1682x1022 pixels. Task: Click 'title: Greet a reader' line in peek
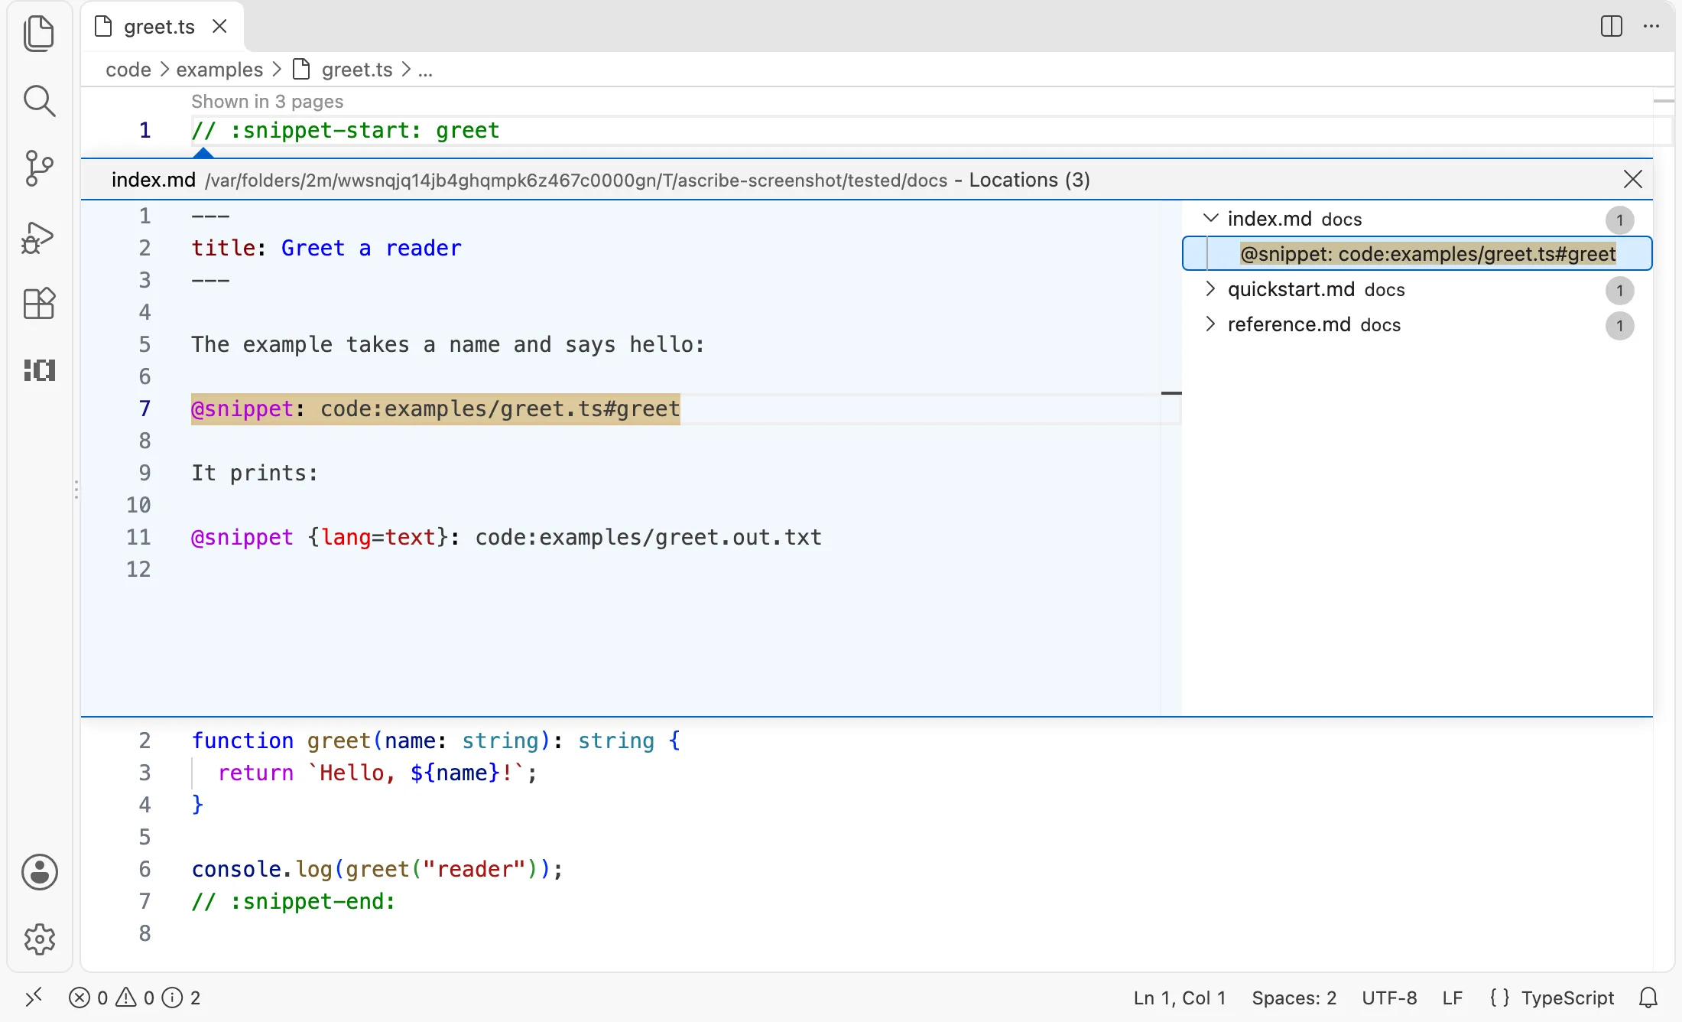(326, 248)
